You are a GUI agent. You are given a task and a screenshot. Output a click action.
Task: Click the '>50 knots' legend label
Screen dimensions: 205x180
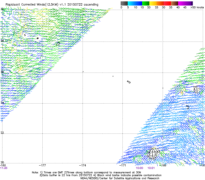coord(197,7)
